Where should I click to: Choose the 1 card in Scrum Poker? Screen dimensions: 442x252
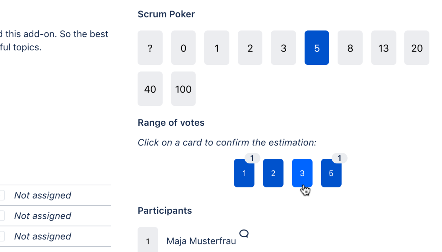pos(217,48)
